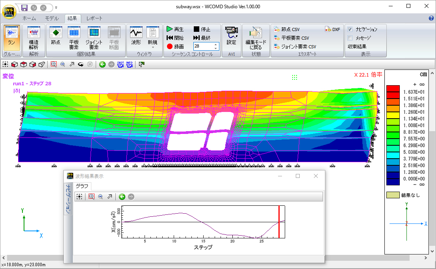Click the 編集モードに戻る icon

(x=256, y=37)
